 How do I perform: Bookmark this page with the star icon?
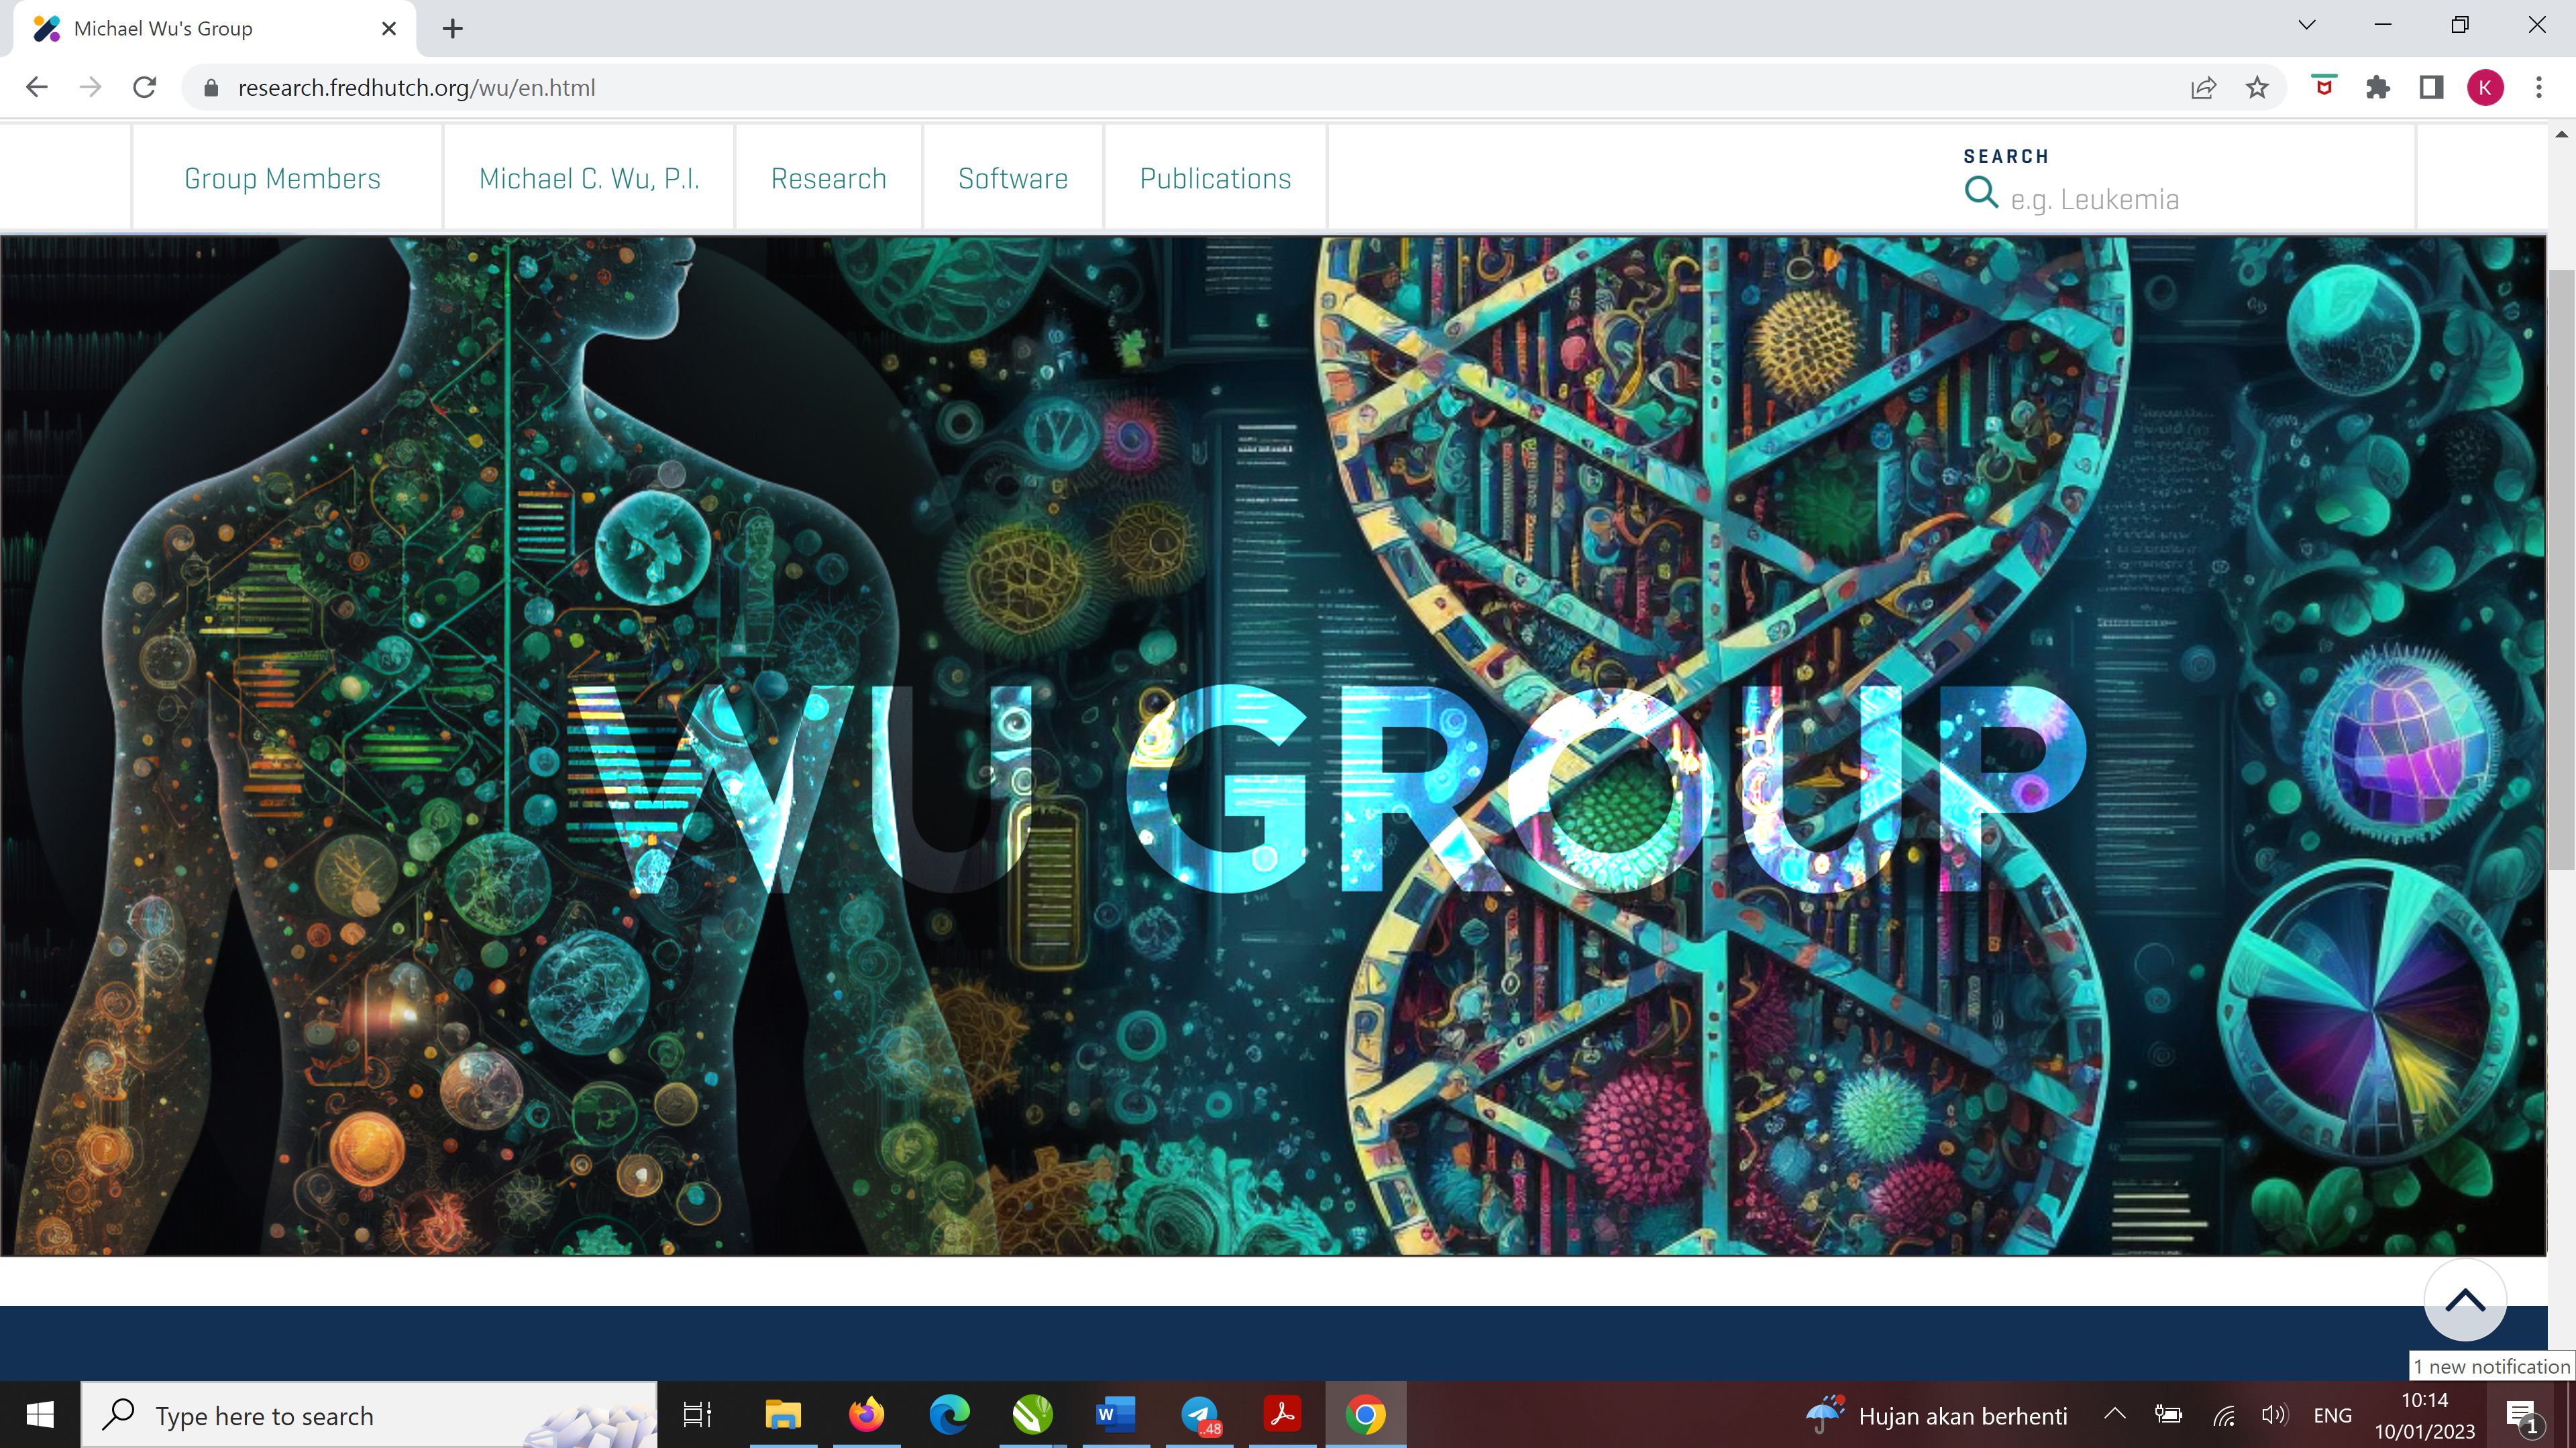2257,88
